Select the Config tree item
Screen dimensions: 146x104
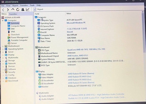(x=11, y=75)
